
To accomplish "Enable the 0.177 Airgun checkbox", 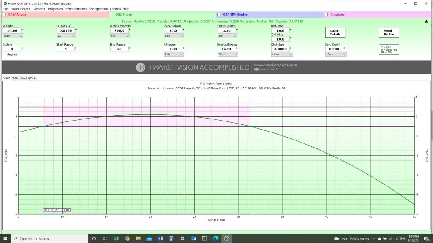I will [4, 15].
